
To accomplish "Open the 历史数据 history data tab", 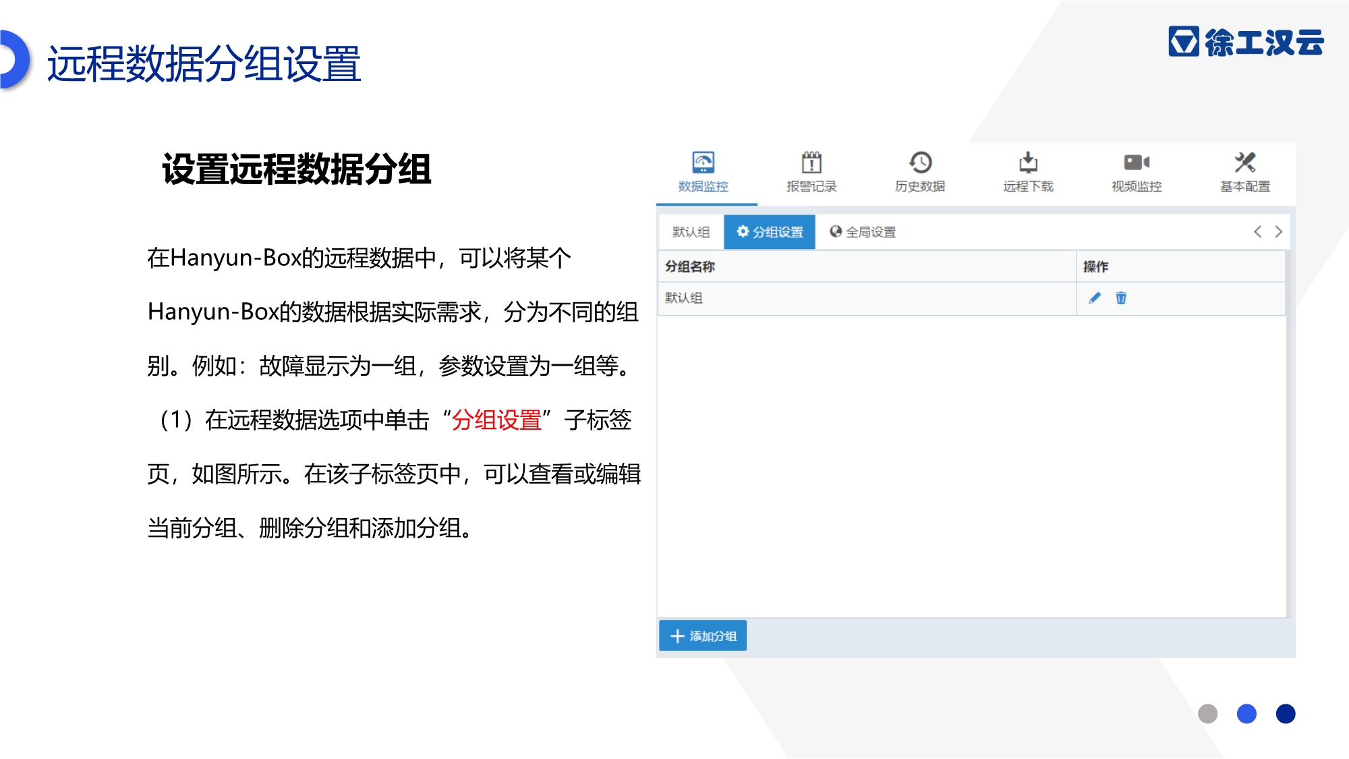I will [920, 173].
